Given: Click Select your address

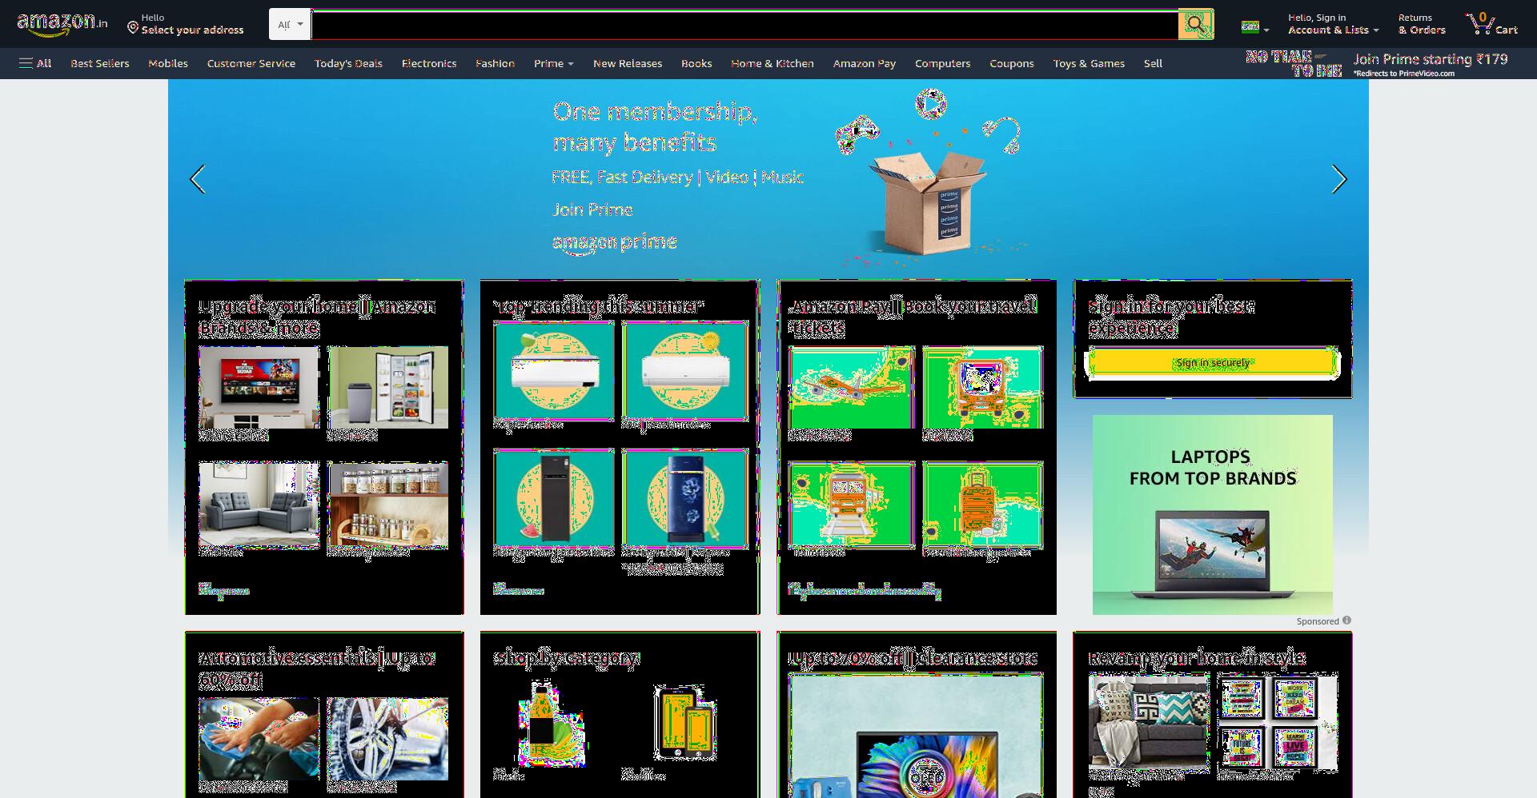Looking at the screenshot, I should pos(192,30).
